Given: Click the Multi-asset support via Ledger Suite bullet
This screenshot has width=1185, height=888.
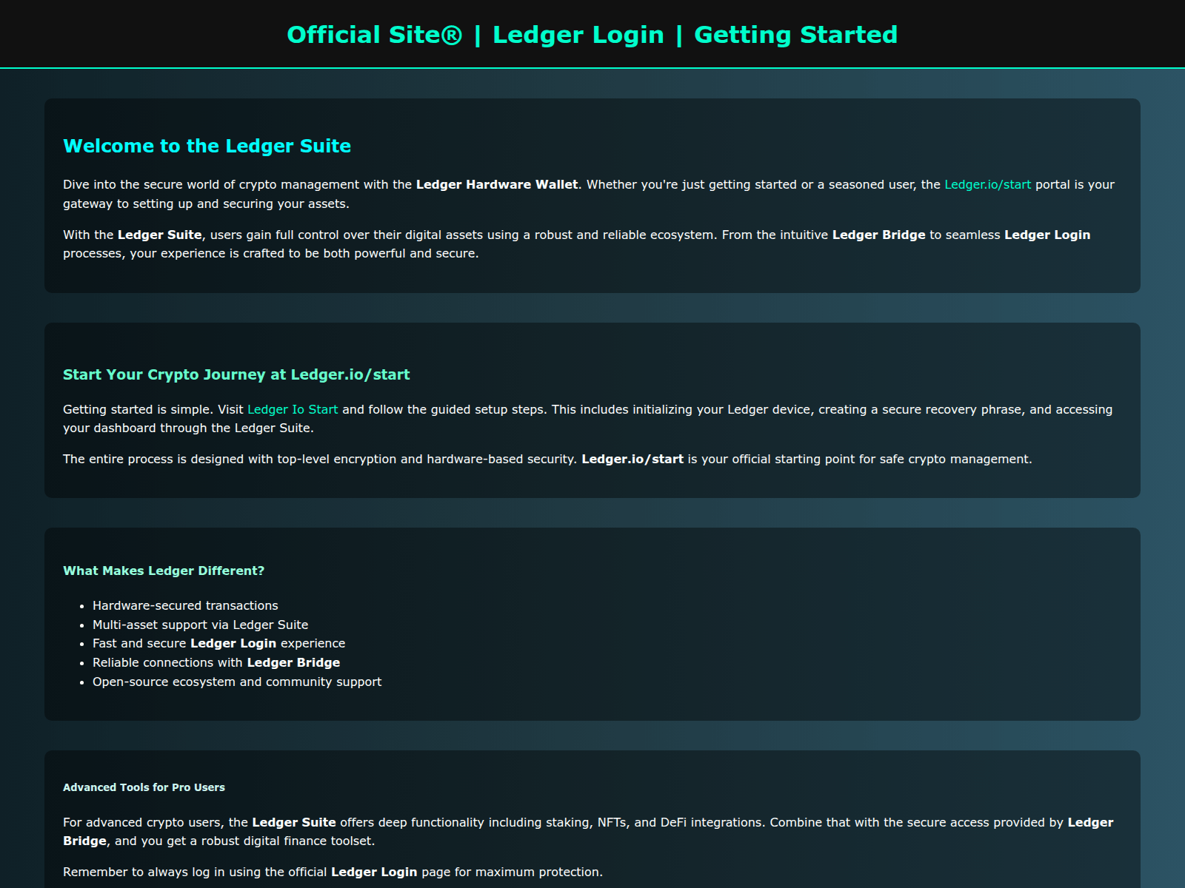Looking at the screenshot, I should point(200,625).
